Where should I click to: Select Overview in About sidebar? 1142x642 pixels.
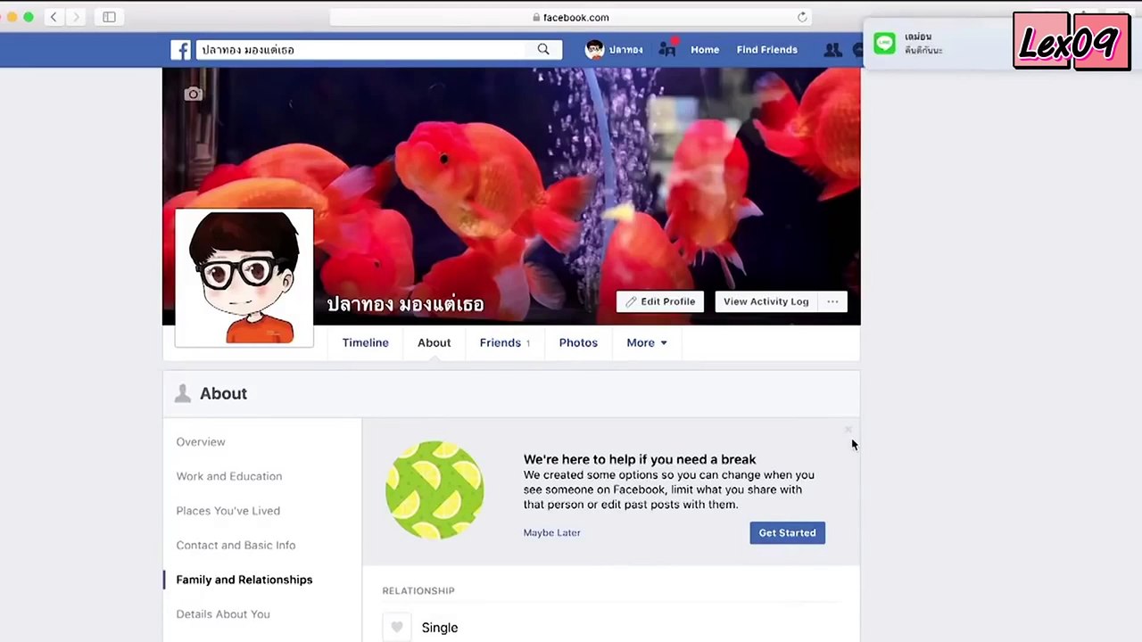coord(201,441)
